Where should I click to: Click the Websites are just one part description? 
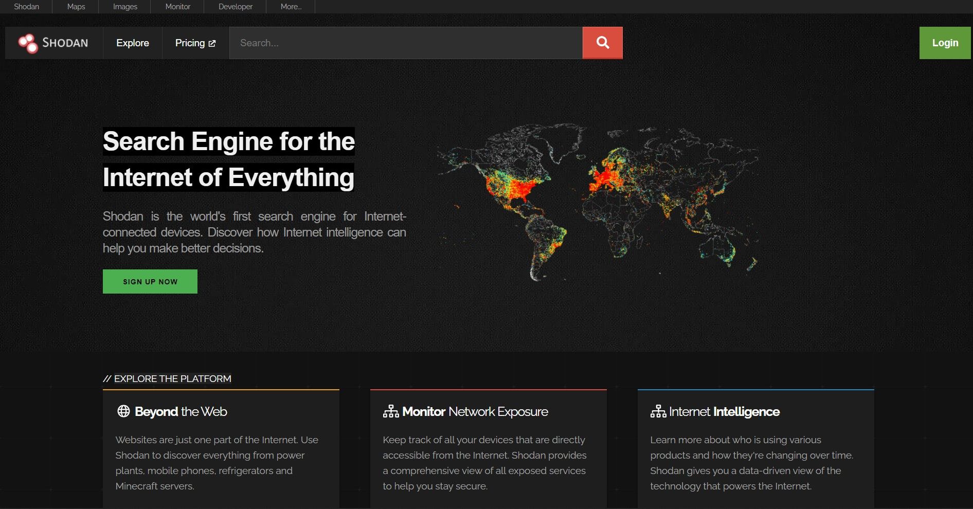217,463
